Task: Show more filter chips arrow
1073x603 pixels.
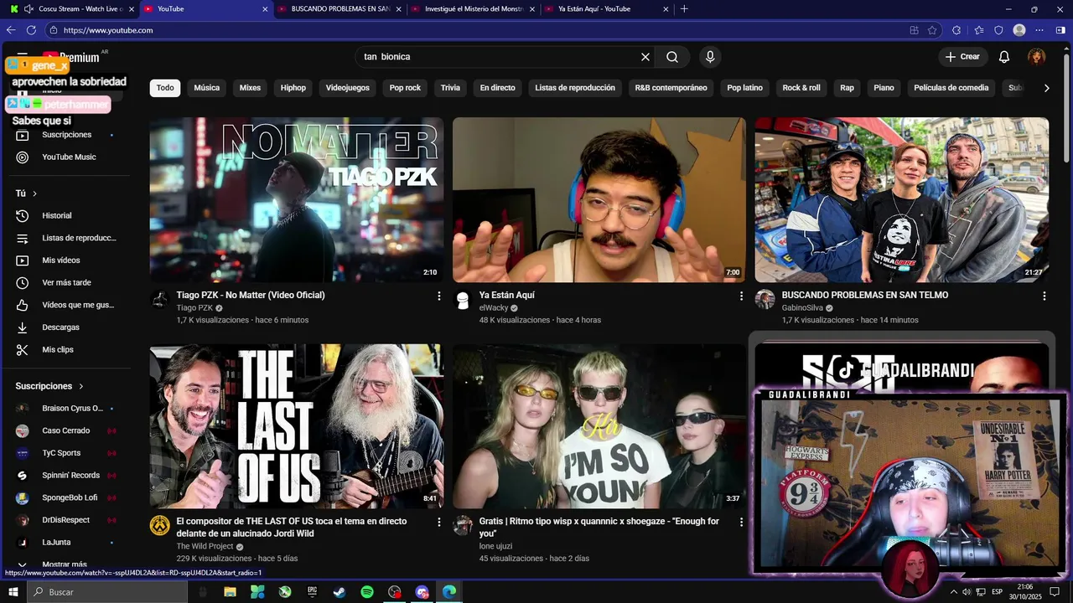Action: click(1046, 88)
